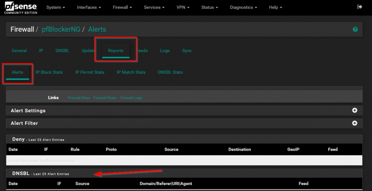
Task: Click the Deny Last 25 Alert Entries heading
Action: pos(38,139)
